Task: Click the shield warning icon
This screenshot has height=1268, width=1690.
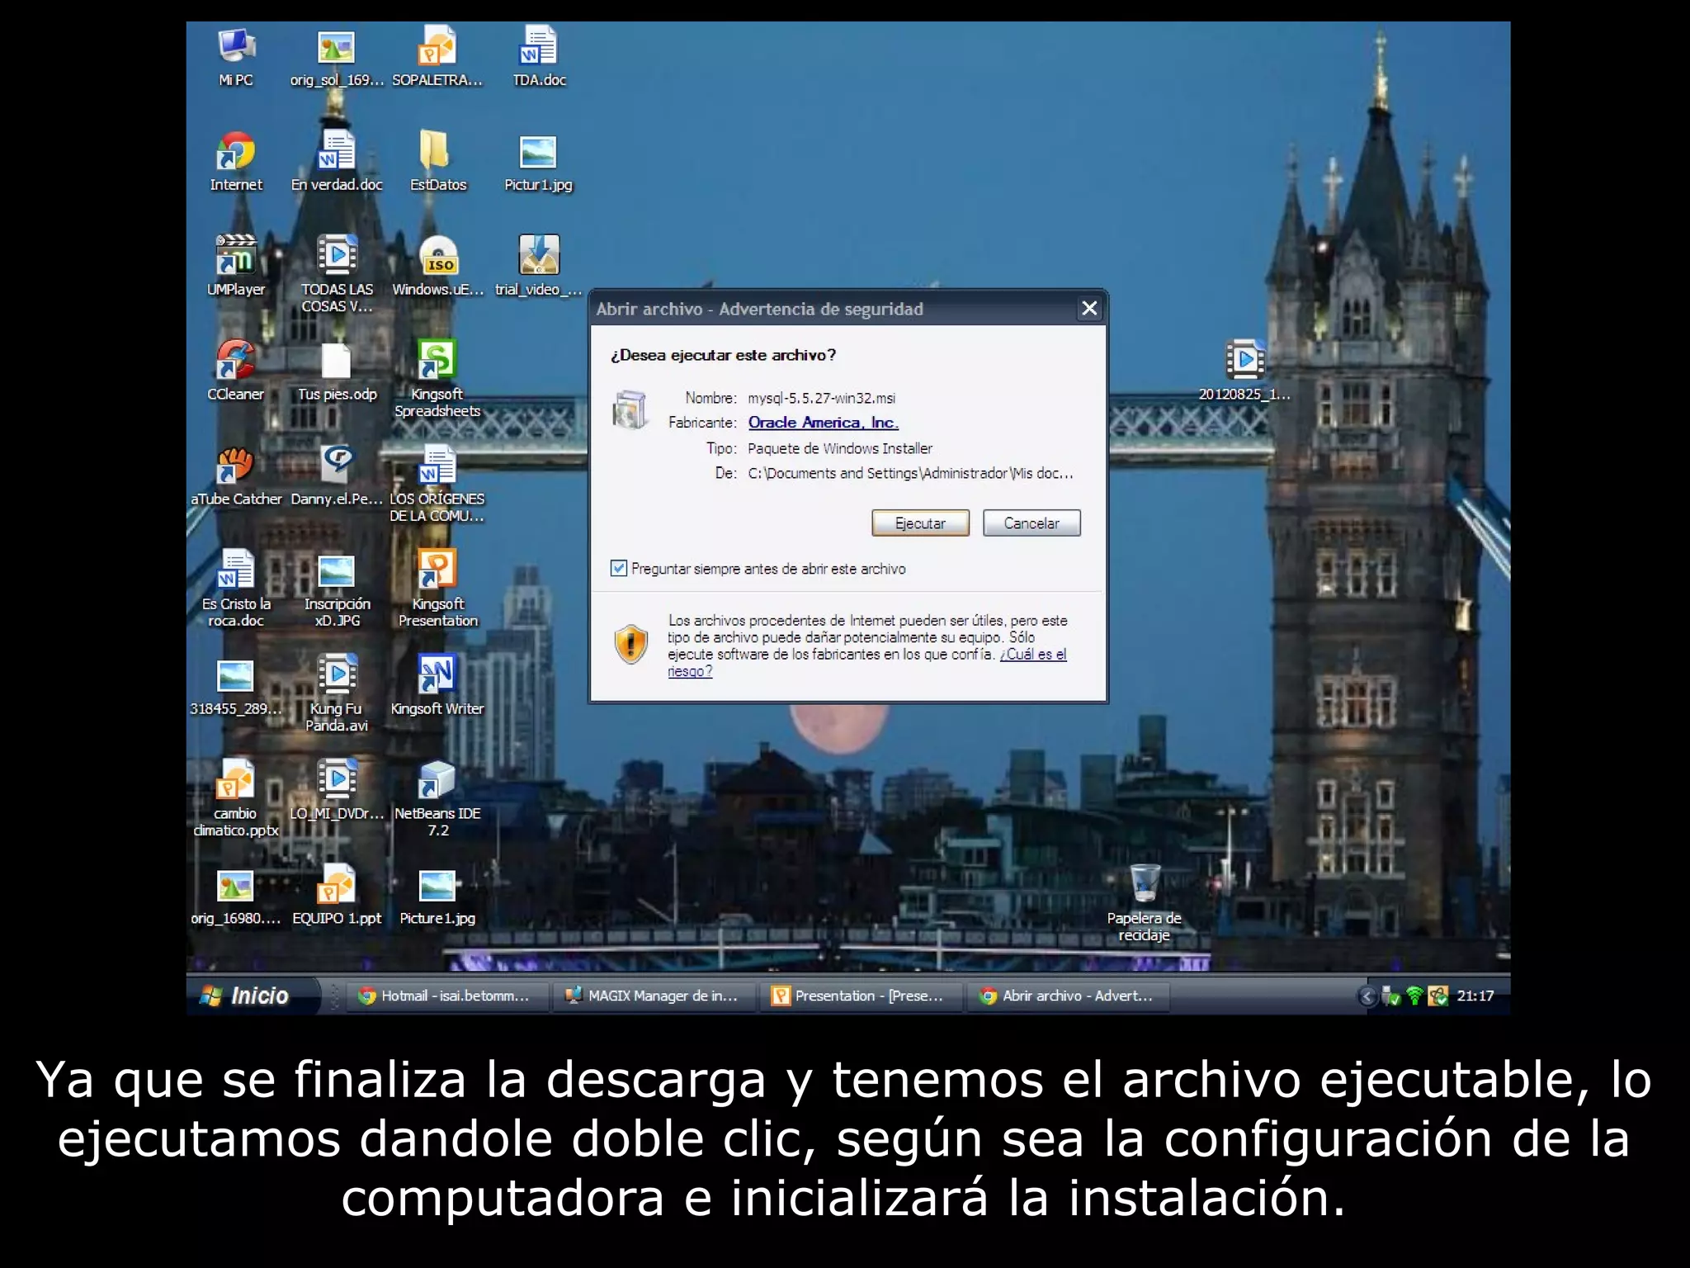Action: (631, 644)
